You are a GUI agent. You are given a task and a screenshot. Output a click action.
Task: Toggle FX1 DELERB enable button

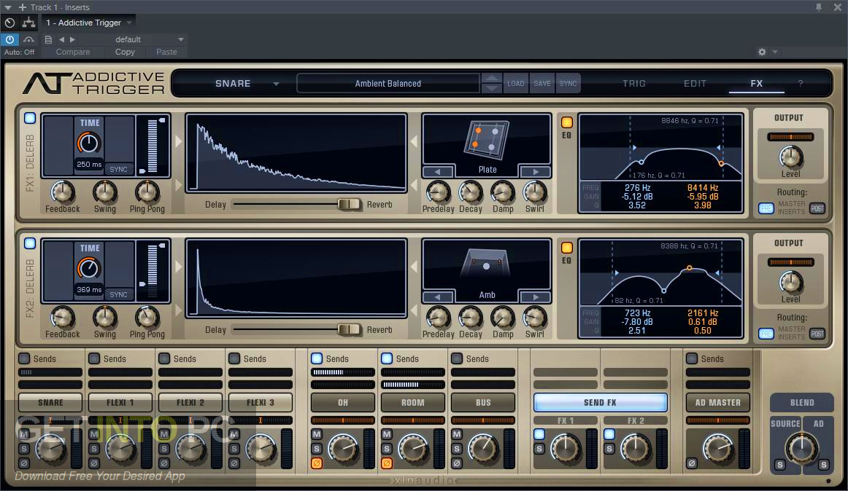click(x=30, y=118)
